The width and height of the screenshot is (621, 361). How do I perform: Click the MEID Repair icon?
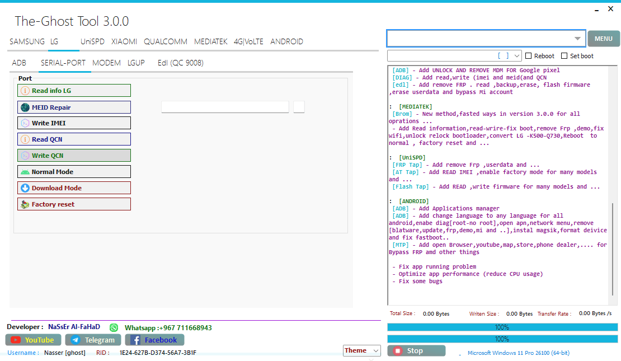(x=25, y=107)
